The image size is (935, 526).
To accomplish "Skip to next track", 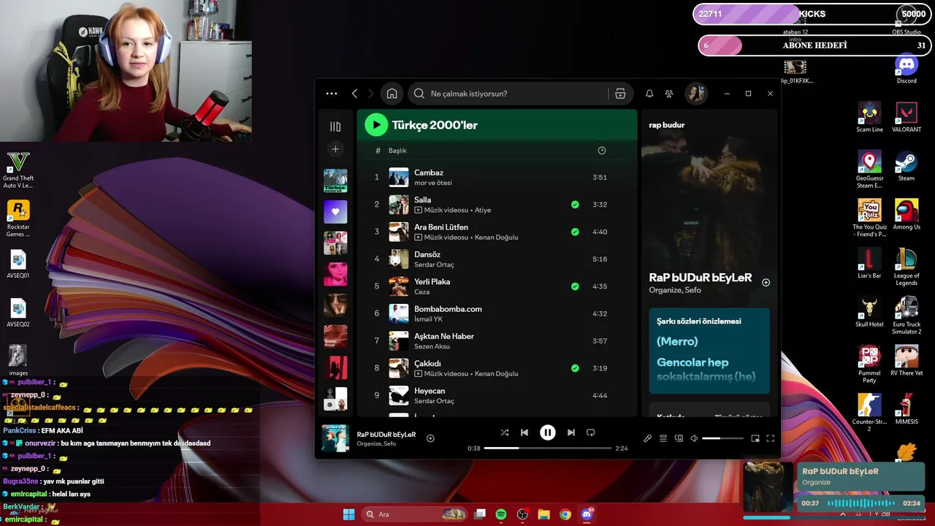I will click(571, 432).
